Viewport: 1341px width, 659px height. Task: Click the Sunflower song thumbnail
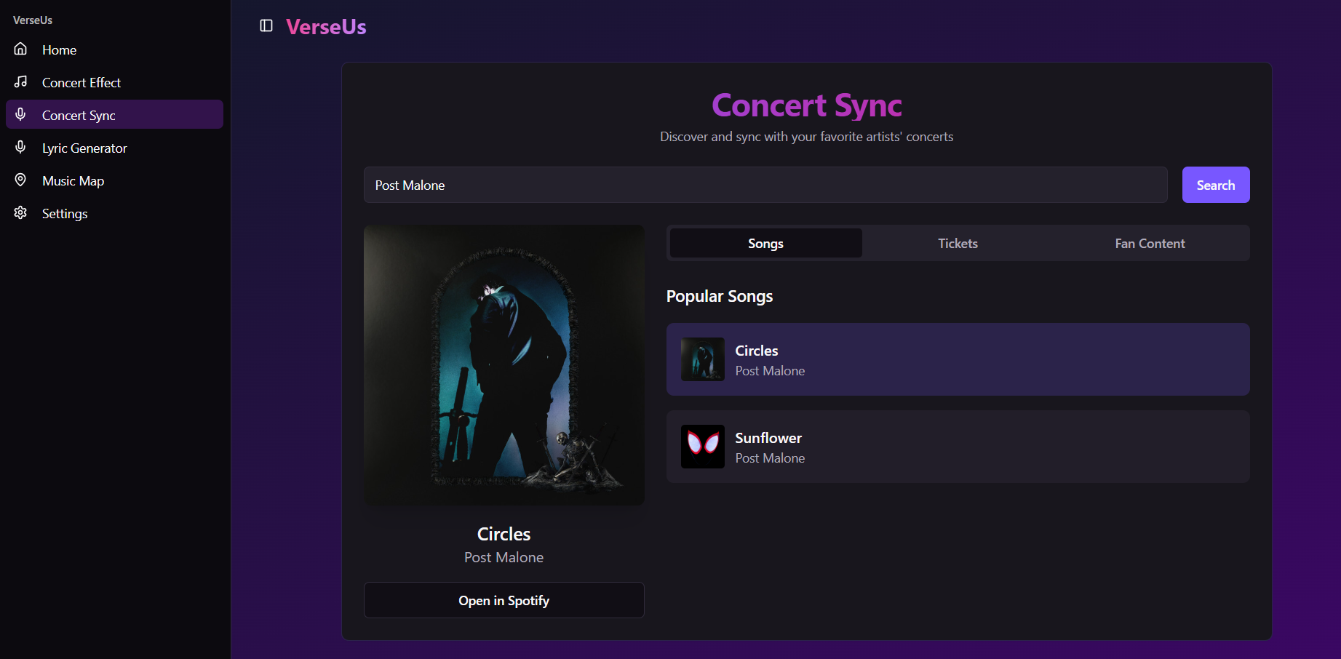[703, 447]
